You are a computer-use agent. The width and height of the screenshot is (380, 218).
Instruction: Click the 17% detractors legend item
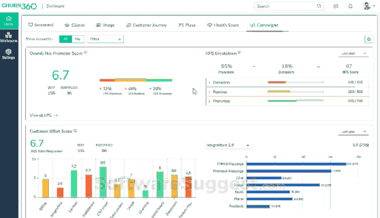(x=111, y=91)
